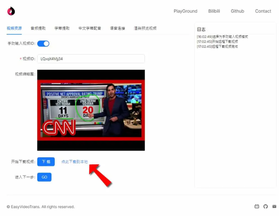Screen dimensions: 279x216
Task: Open the Contact link in header
Action: point(263,11)
